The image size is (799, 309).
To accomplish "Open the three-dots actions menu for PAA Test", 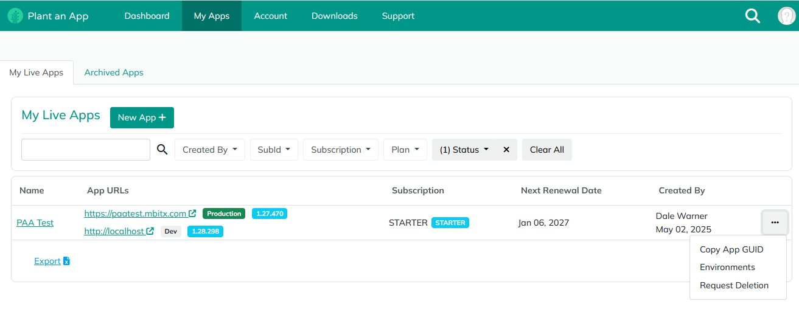I will click(775, 223).
